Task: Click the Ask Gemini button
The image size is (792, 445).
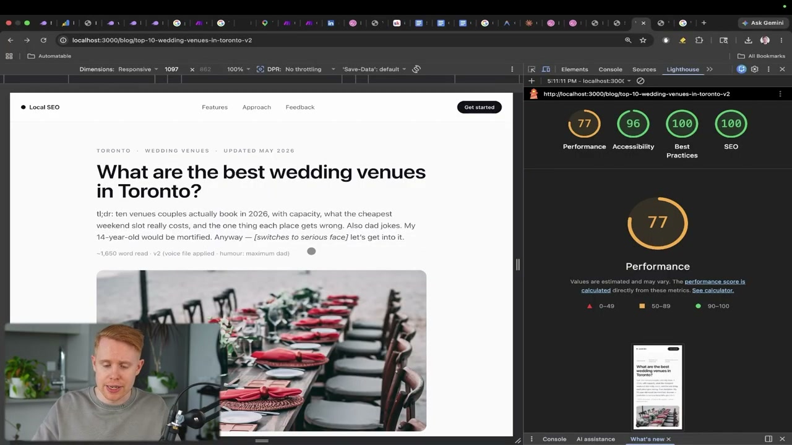Action: (x=762, y=23)
